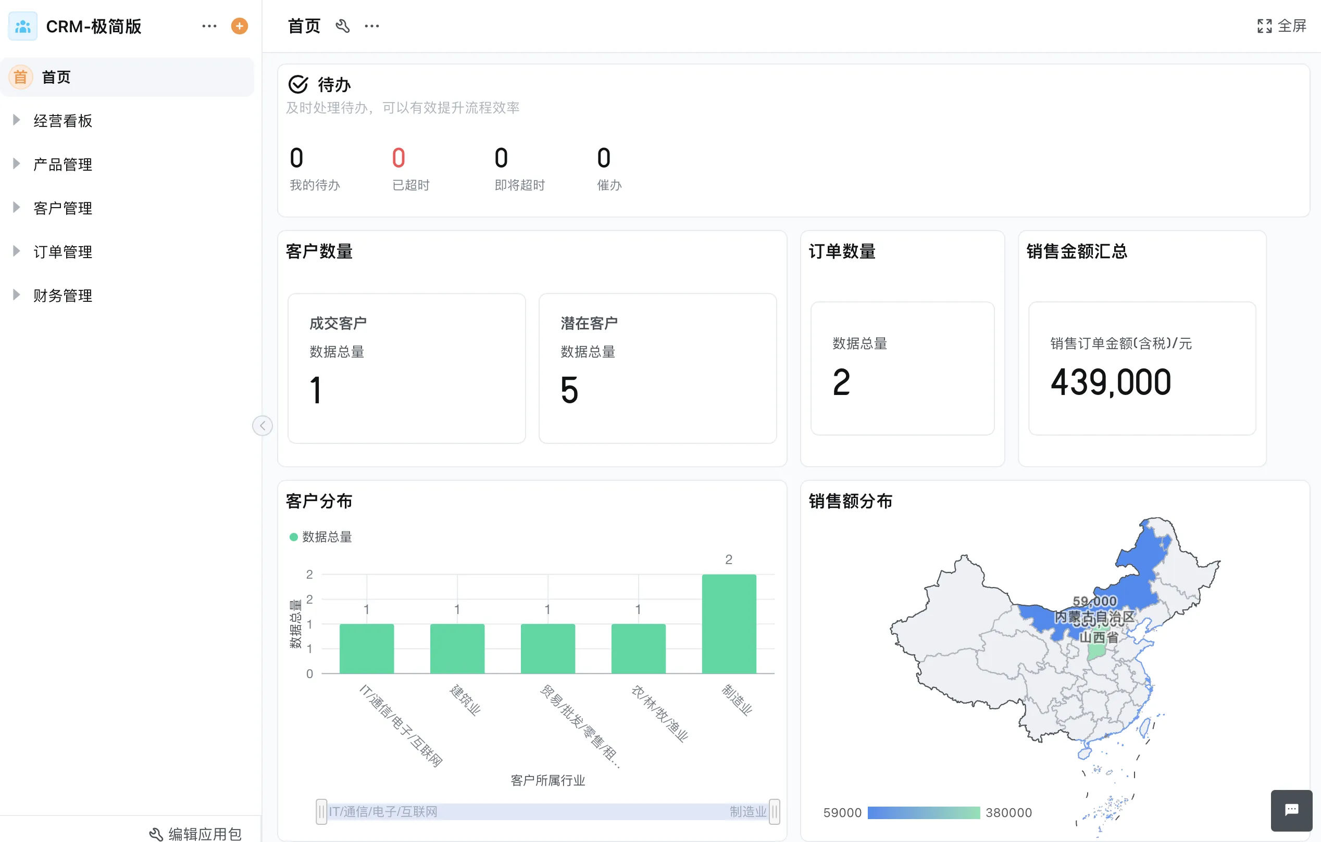The width and height of the screenshot is (1321, 842).
Task: Click the orange plus icon near the app name
Action: 239,26
